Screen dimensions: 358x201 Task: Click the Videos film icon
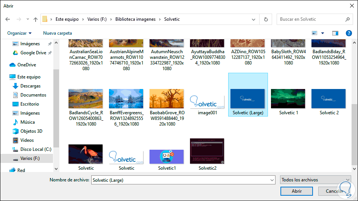15,140
